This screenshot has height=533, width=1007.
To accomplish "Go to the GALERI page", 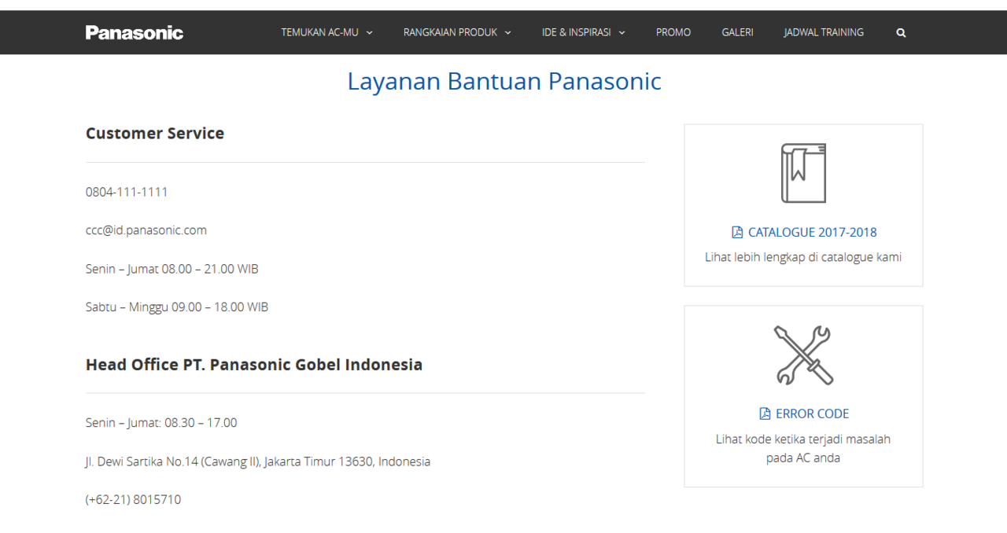I will [737, 32].
